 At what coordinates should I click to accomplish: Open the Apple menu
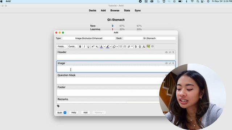coord(1,1)
